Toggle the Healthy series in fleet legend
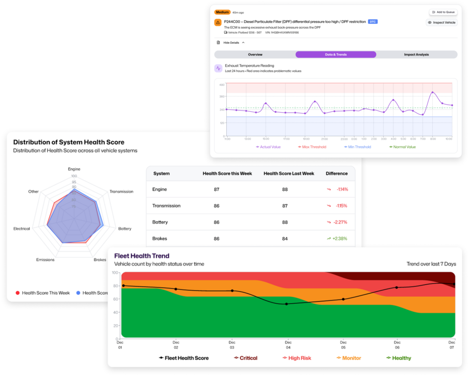The image size is (469, 376). (x=399, y=358)
